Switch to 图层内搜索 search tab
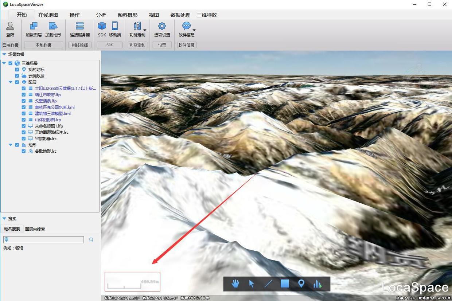The height and width of the screenshot is (301, 452). (35, 229)
